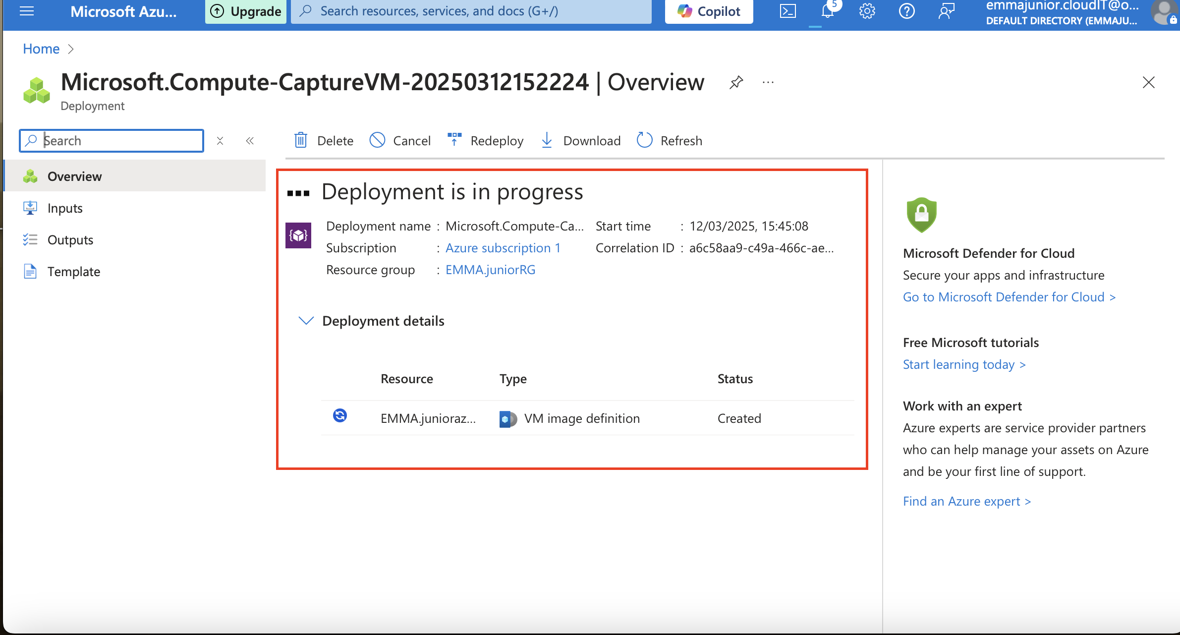Open the account menu for emmajunior.cloudIT

(1062, 12)
